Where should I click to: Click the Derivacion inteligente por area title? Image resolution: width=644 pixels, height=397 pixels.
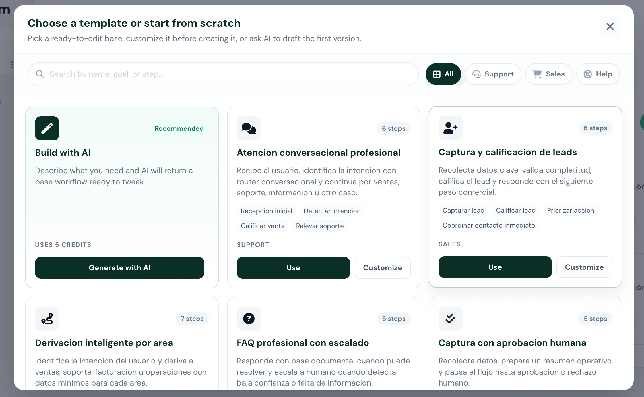coord(104,343)
